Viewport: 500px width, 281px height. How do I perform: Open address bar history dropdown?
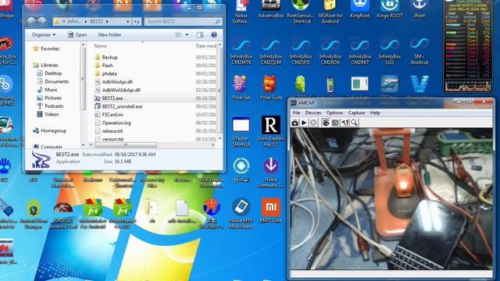(127, 22)
